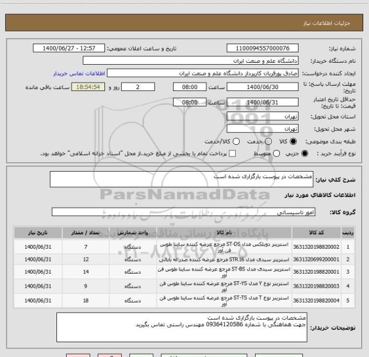
Task: Click the جزئیات اطلاعات نیاز header title
Action: 327,23
